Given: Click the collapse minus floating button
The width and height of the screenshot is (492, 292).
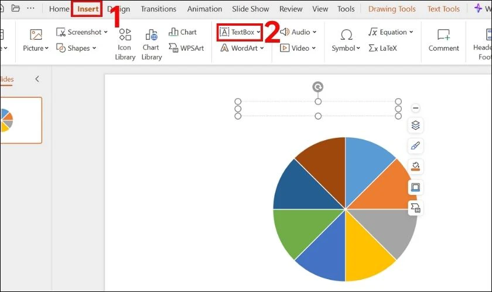Looking at the screenshot, I should pos(415,108).
